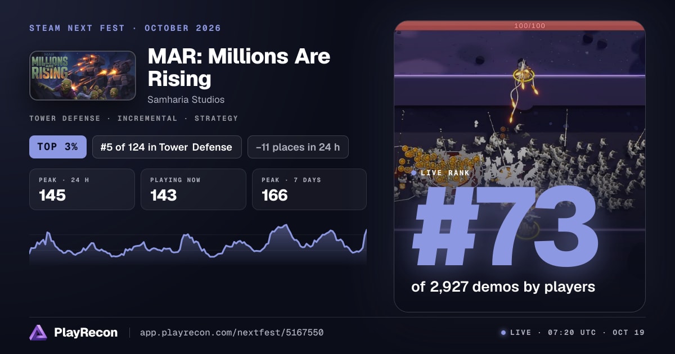Open app.playrecon.com/nextfest/5167550 link

click(x=231, y=333)
